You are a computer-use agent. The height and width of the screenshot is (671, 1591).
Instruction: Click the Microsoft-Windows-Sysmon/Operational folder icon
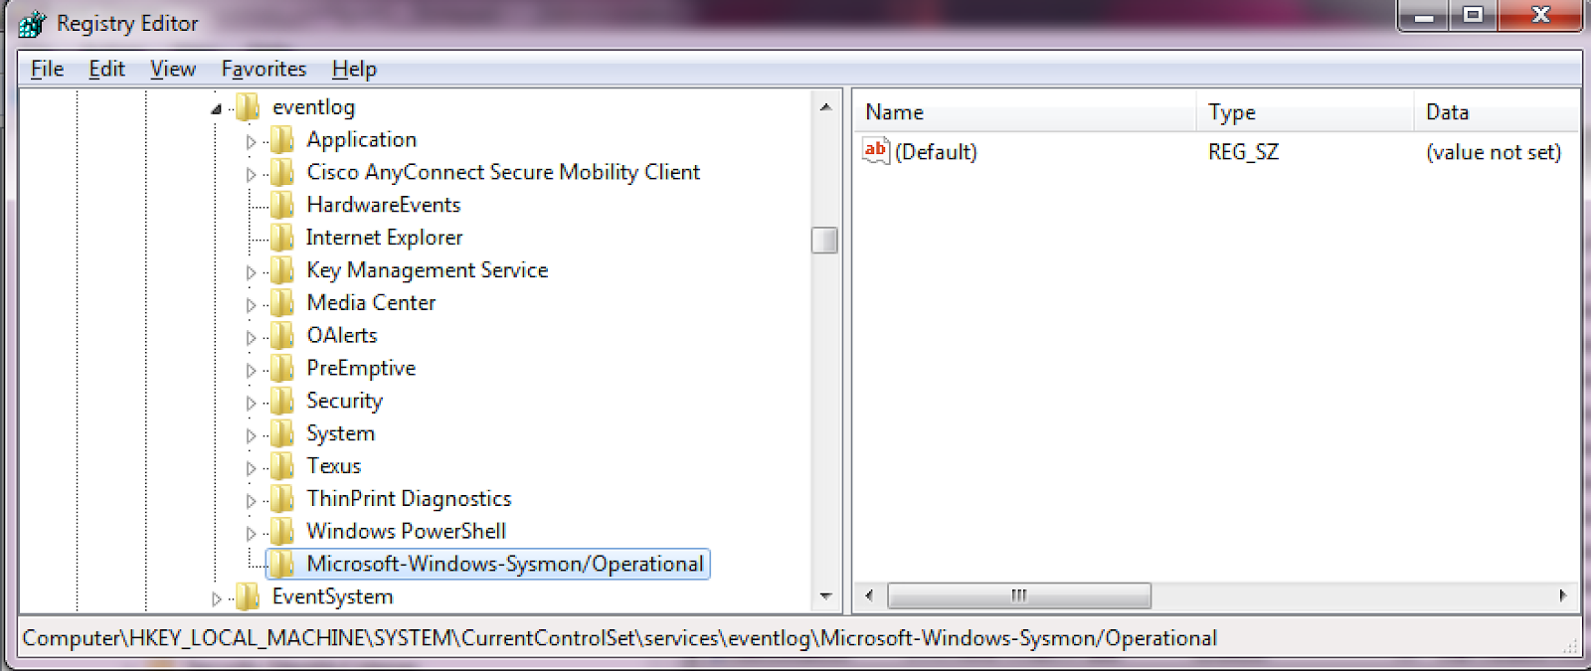pos(282,564)
